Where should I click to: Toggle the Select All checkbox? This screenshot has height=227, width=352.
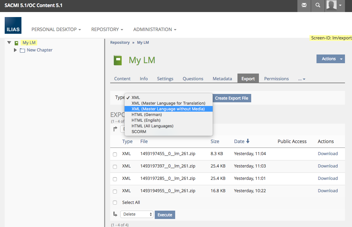(115, 203)
